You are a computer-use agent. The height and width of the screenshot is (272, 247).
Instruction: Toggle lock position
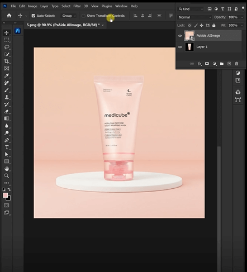pos(202,25)
